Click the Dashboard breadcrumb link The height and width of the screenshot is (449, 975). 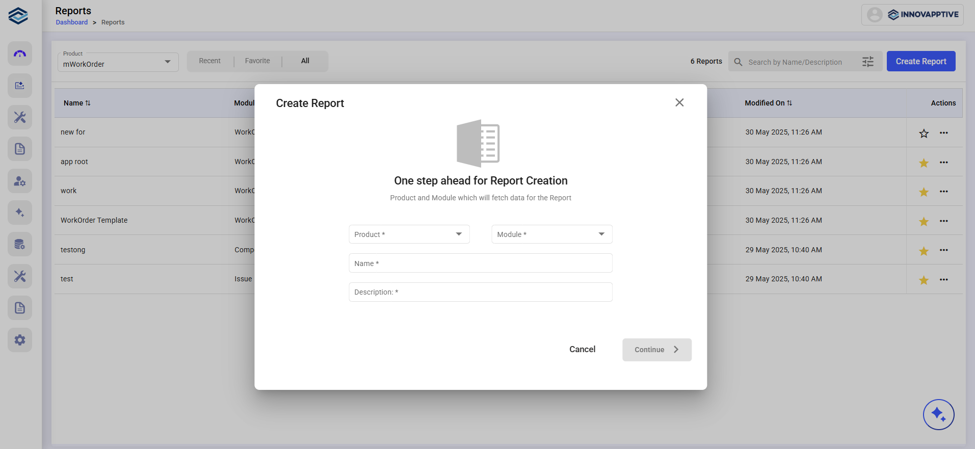click(72, 22)
